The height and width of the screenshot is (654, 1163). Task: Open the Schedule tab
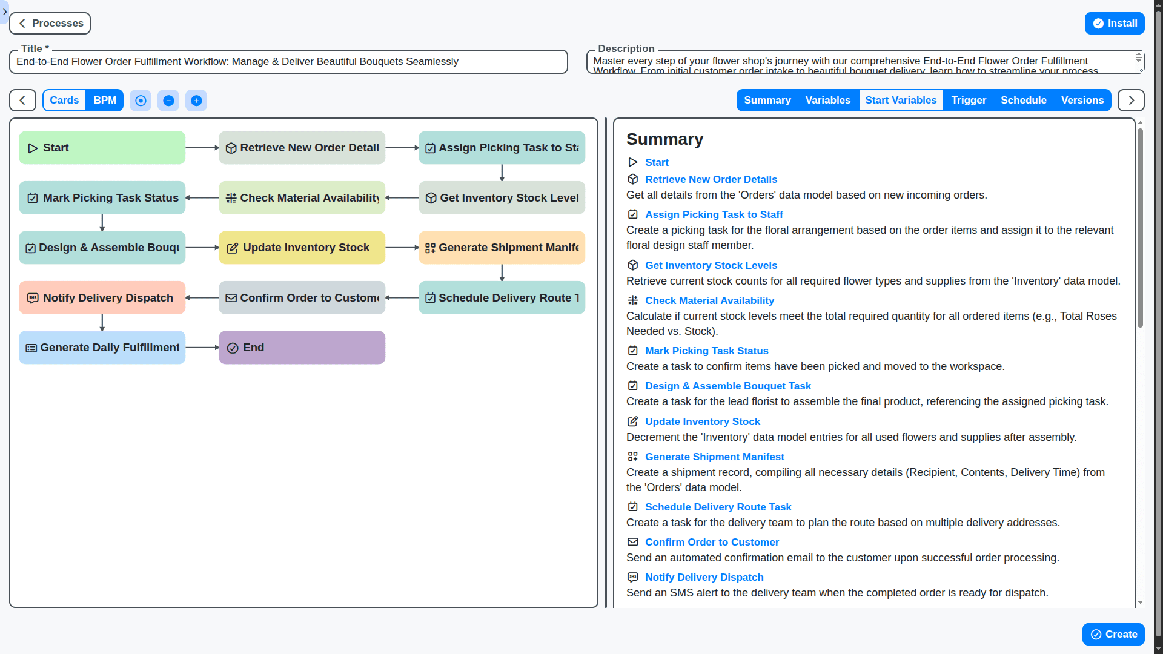pyautogui.click(x=1024, y=100)
